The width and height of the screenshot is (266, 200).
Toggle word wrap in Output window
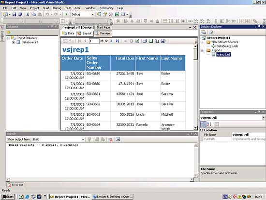pyautogui.click(x=118, y=139)
